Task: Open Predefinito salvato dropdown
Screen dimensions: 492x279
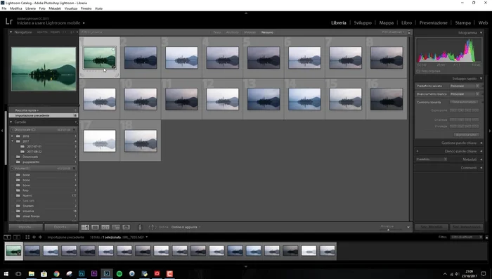Action: click(x=465, y=86)
